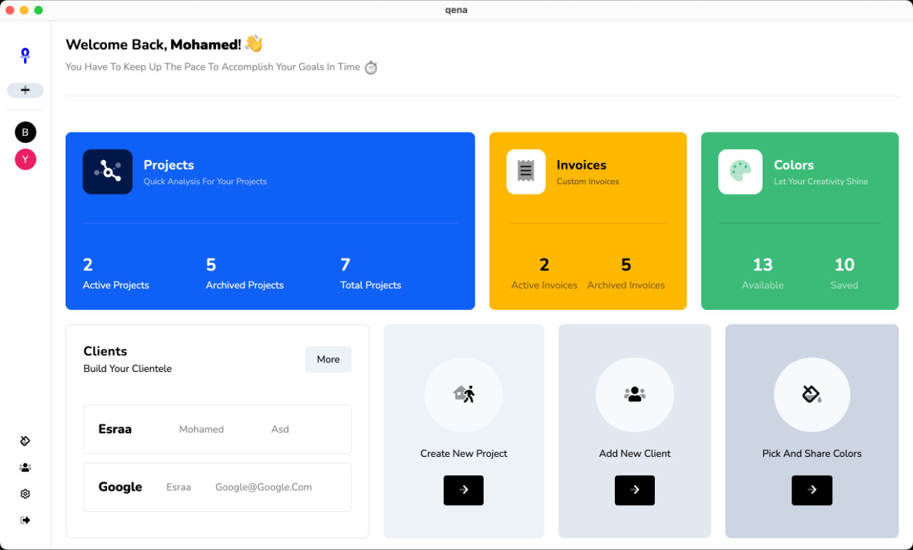This screenshot has width=913, height=550.
Task: Click the logout icon in sidebar
Action: (x=26, y=520)
